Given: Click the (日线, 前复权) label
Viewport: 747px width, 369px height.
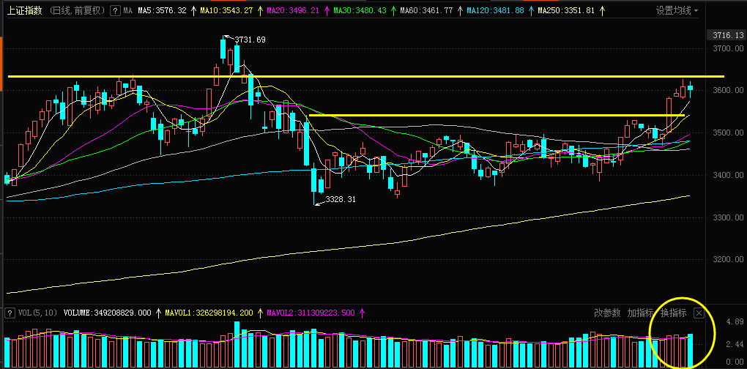Looking at the screenshot, I should click(x=77, y=10).
